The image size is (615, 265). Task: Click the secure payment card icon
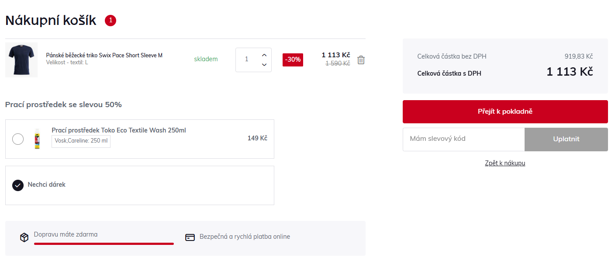tap(190, 237)
